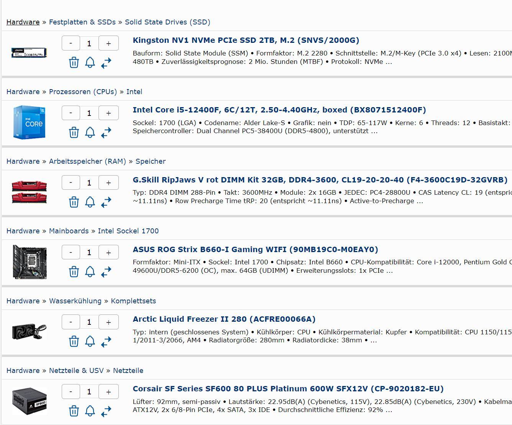Click minus button for Corsair SF600
The image size is (512, 425).
(x=71, y=391)
